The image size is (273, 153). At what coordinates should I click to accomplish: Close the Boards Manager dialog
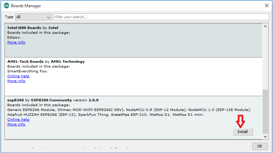pyautogui.click(x=266, y=6)
